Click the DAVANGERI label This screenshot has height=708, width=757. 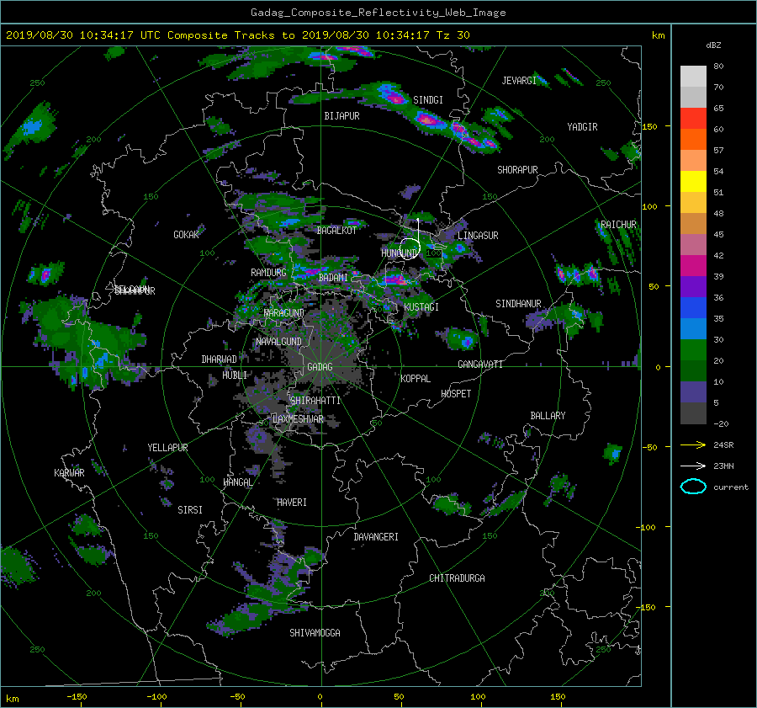click(376, 537)
